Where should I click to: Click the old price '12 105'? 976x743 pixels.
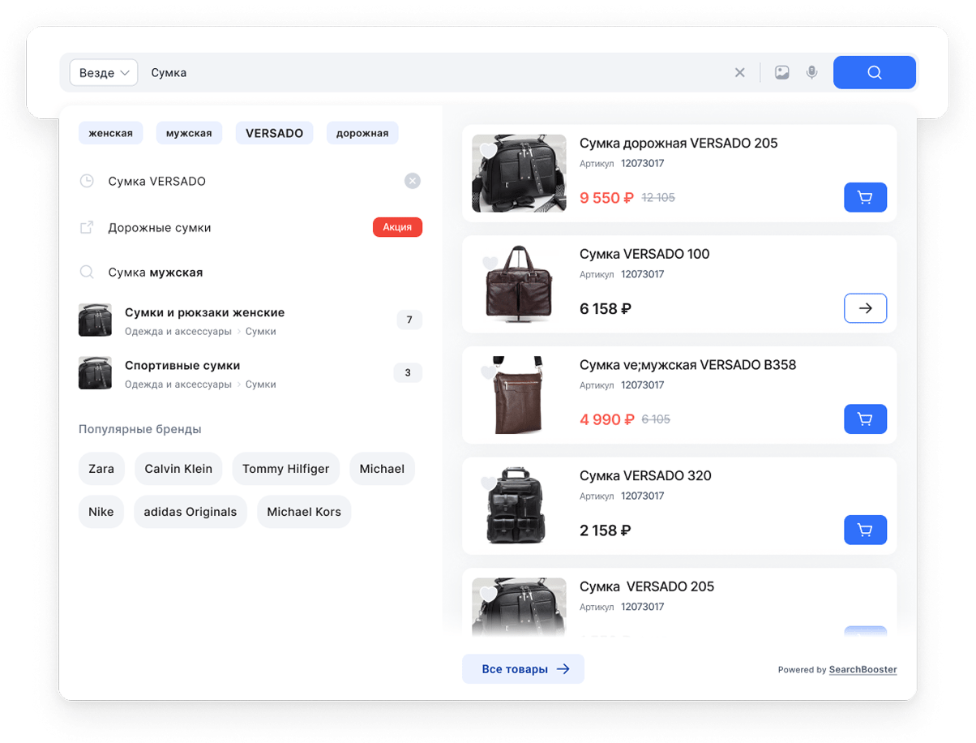pos(658,198)
